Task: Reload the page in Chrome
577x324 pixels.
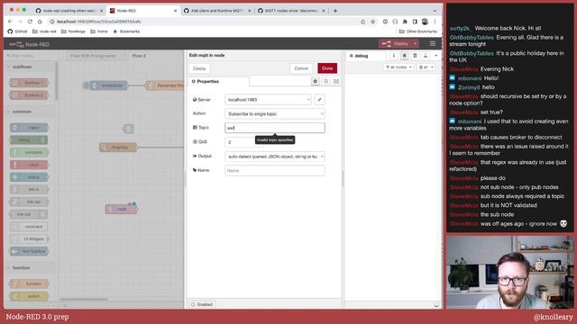Action: point(30,22)
